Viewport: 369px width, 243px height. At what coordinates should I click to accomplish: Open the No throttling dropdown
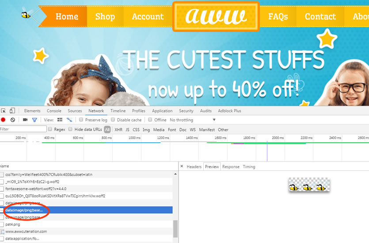coord(193,120)
